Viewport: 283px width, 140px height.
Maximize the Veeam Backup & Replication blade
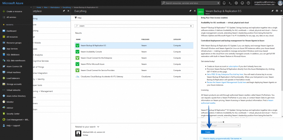tap(277, 11)
